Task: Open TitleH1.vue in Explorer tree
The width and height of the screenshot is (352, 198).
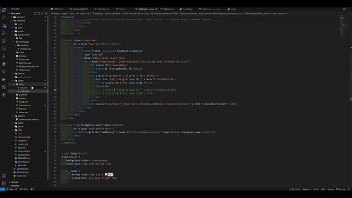Action: click(x=24, y=70)
